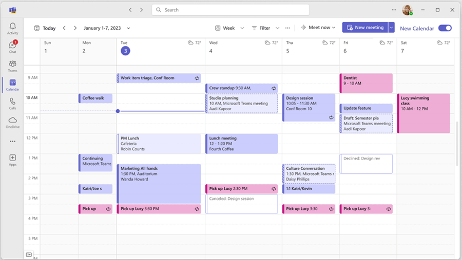462x260 pixels.
Task: Toggle the calendar side pane icon
Action: pos(29,254)
